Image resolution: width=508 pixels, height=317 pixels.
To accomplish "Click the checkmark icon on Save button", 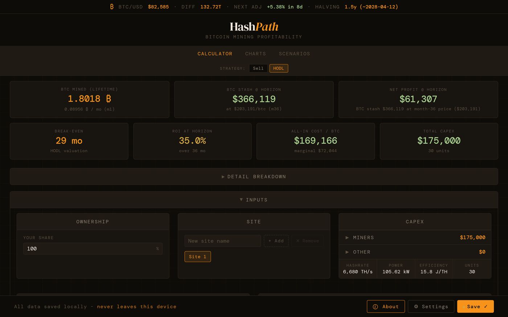I will click(x=486, y=306).
